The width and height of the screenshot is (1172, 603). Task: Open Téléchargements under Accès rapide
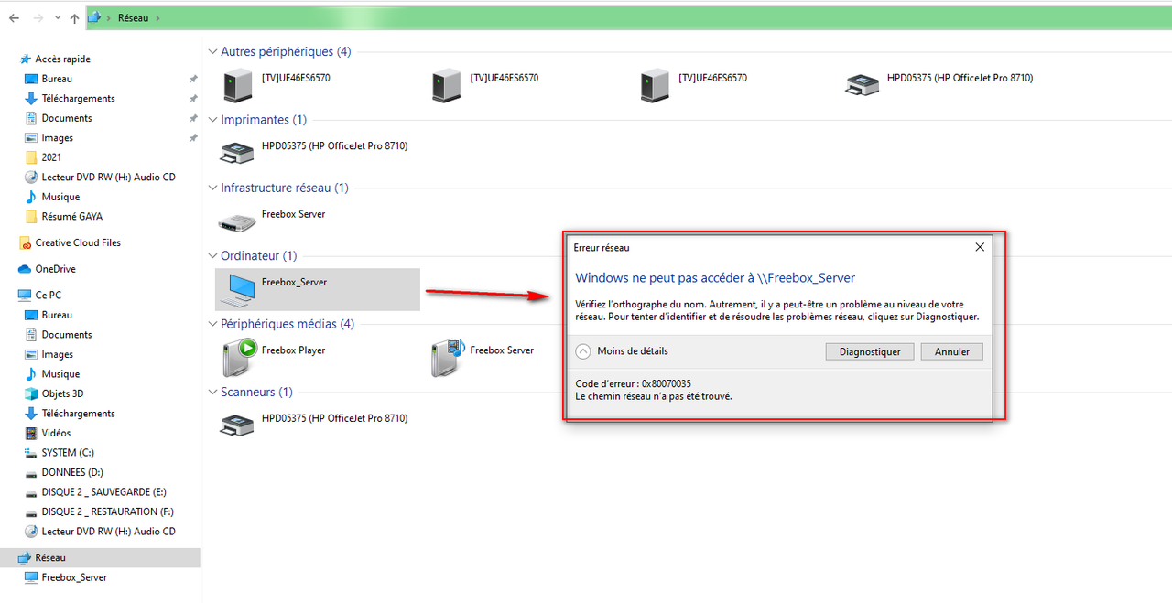pos(78,98)
